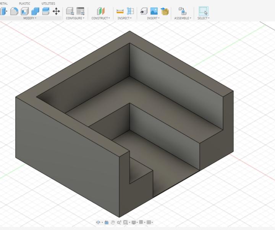Open the UTILITIES tab
This screenshot has height=230, width=275.
coord(48,3)
